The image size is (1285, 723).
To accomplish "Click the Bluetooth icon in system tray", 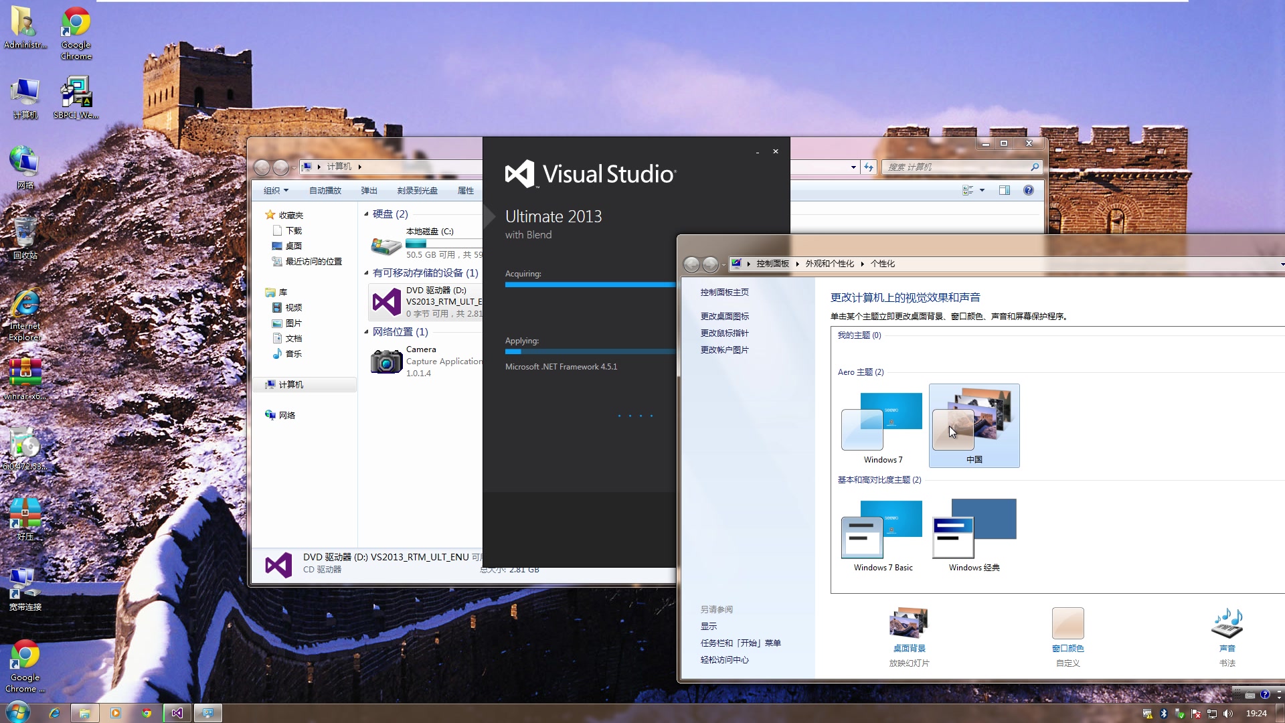I will [x=1163, y=714].
